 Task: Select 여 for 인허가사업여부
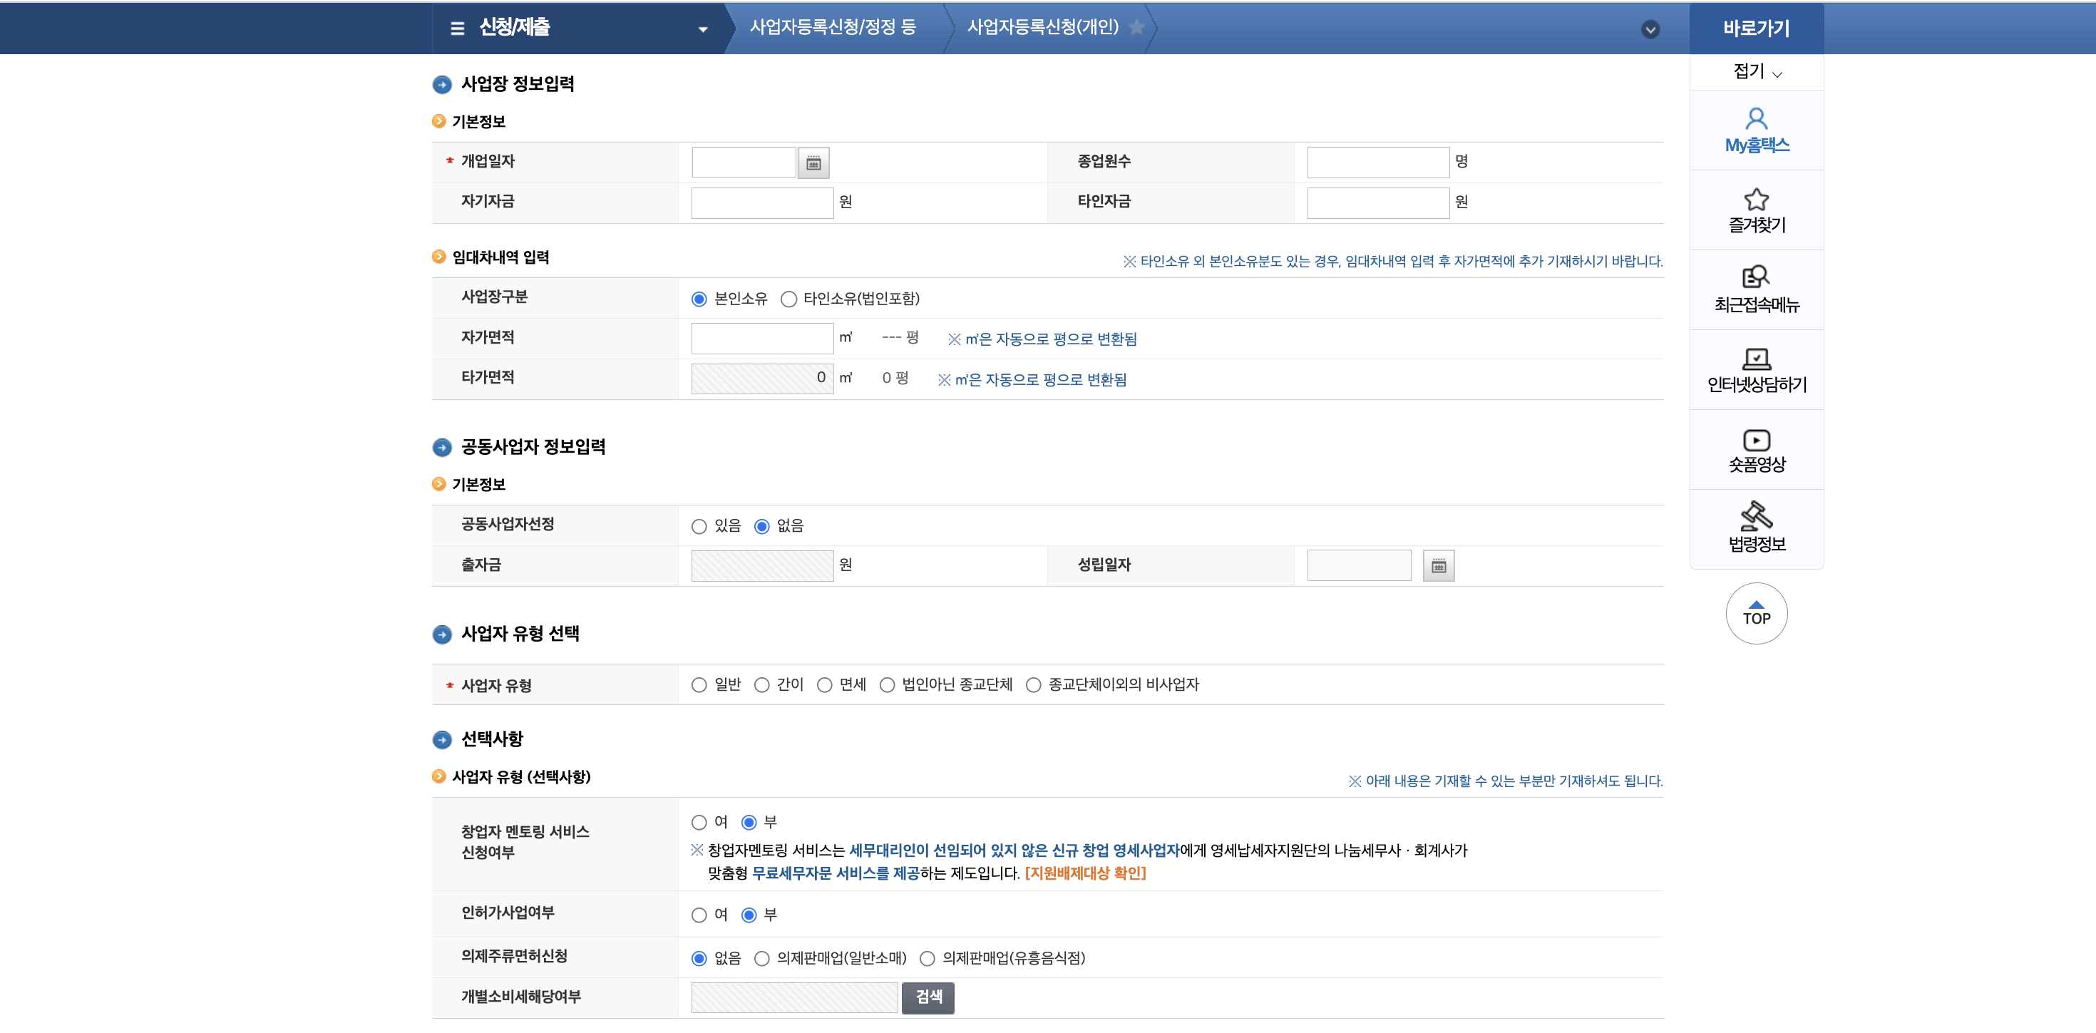699,916
